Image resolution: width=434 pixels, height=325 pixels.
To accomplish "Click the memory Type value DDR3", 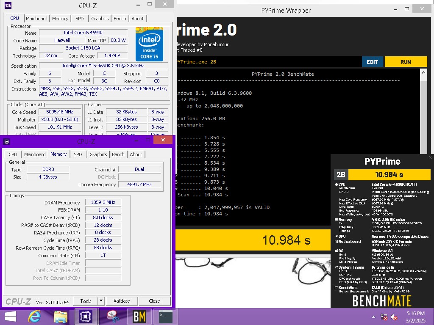I will pyautogui.click(x=48, y=169).
